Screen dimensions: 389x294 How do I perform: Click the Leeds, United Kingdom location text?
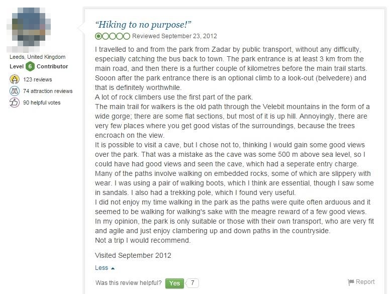click(x=38, y=57)
